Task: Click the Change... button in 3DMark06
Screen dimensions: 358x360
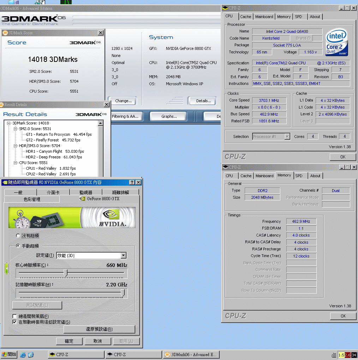Action: (123, 101)
